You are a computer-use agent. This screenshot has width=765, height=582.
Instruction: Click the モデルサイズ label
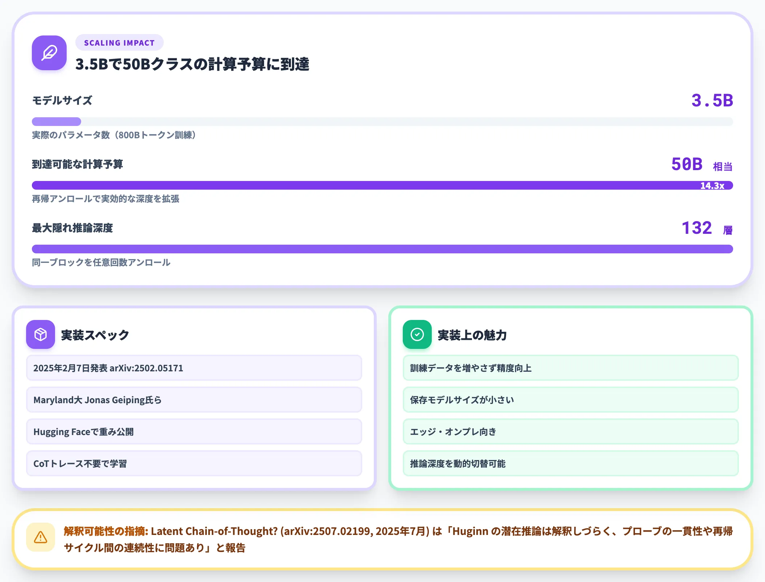(x=62, y=100)
